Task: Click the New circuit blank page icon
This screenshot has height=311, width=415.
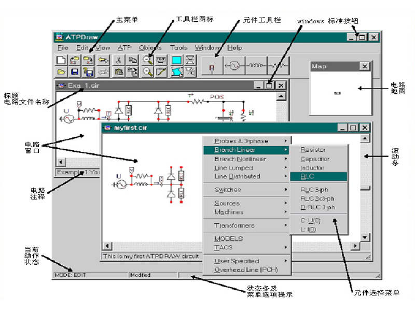Action: click(x=61, y=60)
